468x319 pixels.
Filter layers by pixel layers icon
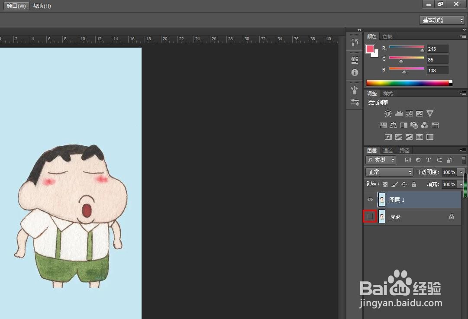[408, 160]
